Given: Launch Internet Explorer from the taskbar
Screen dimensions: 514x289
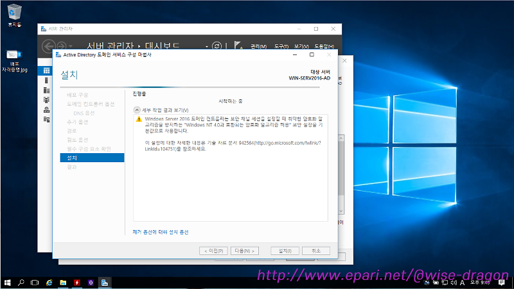Looking at the screenshot, I should click(49, 283).
